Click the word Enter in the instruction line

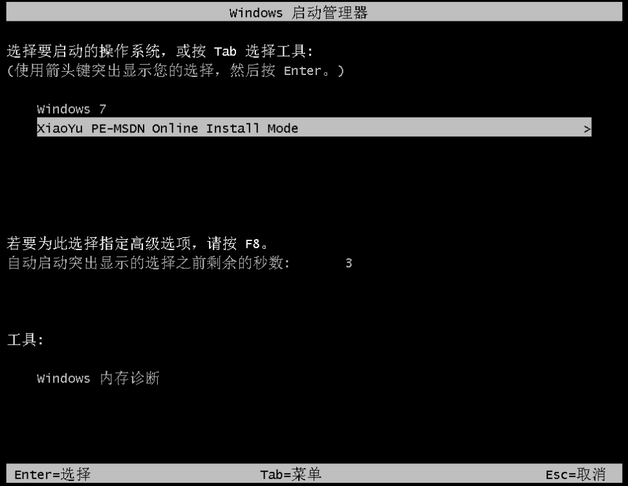pos(303,71)
